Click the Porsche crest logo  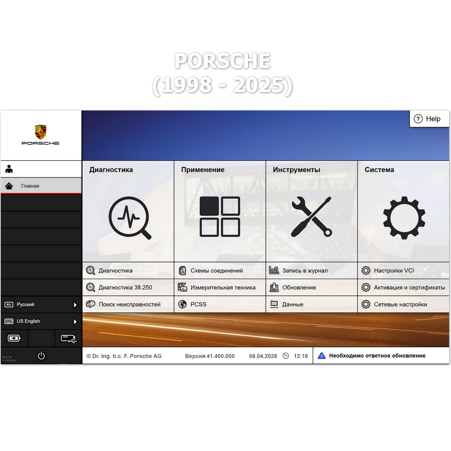point(41,132)
